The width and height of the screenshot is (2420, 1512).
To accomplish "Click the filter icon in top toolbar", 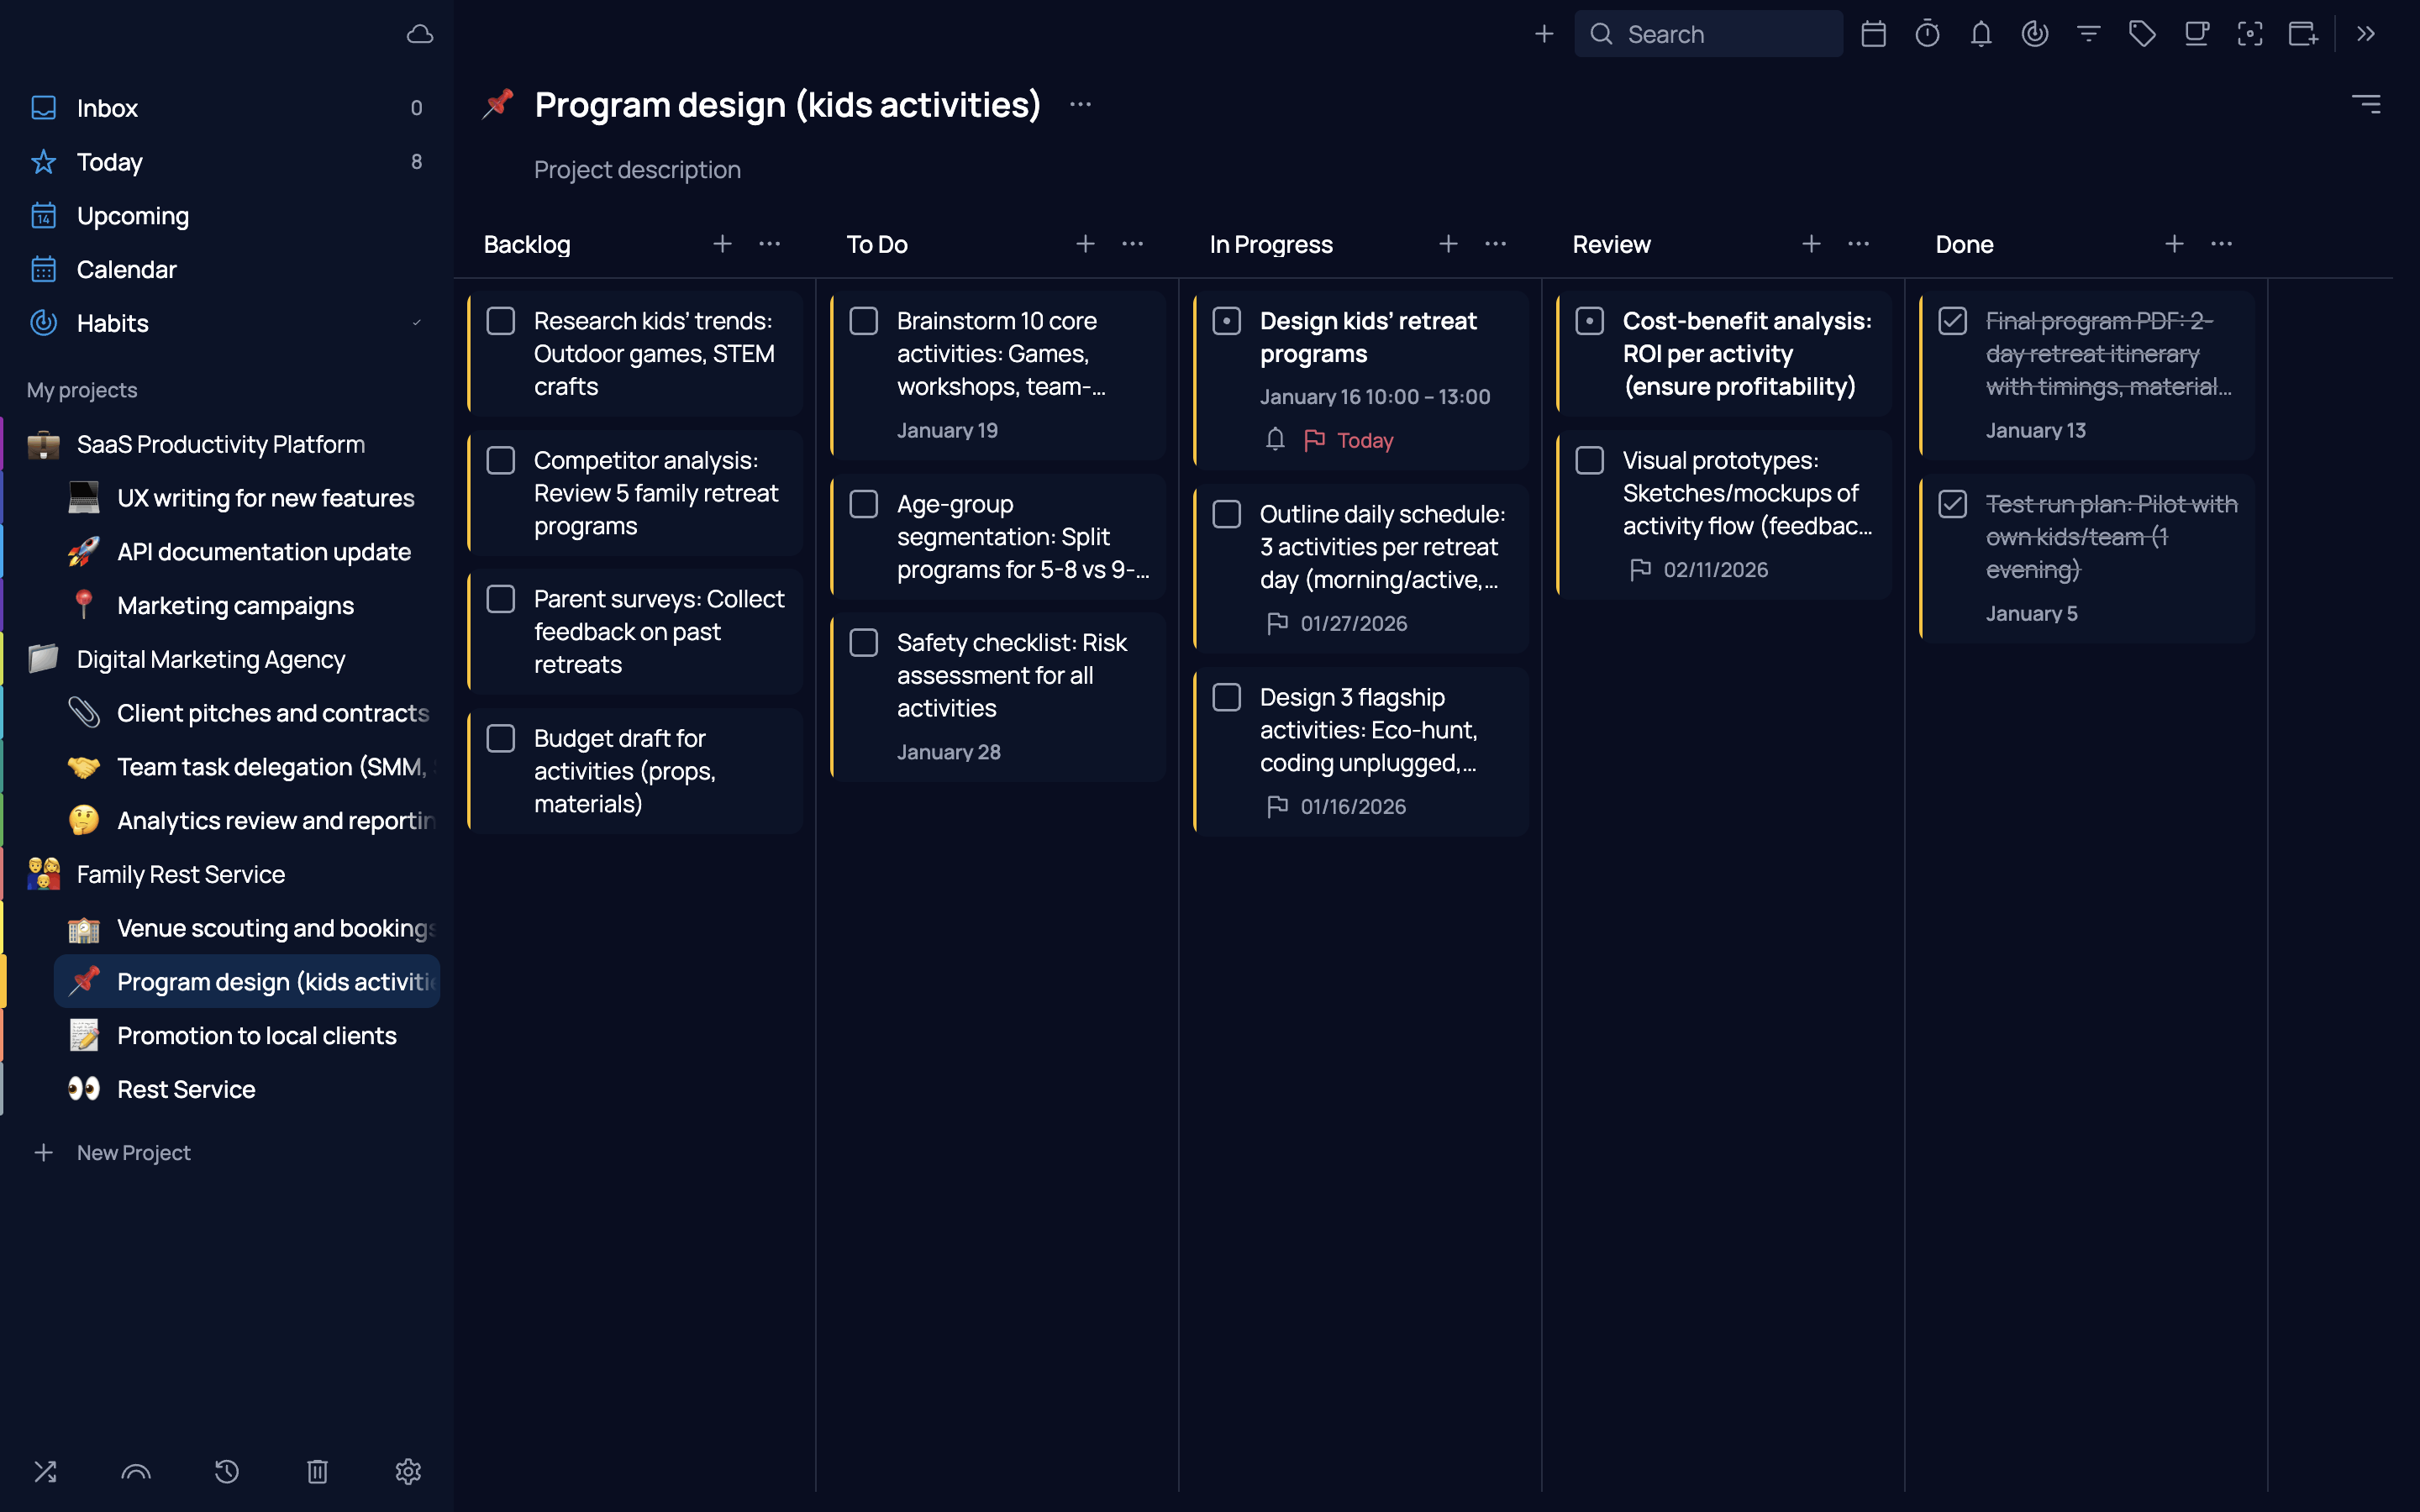I will pos(2088,34).
